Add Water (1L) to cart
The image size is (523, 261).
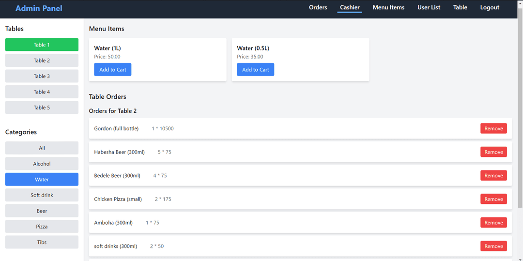(x=113, y=70)
